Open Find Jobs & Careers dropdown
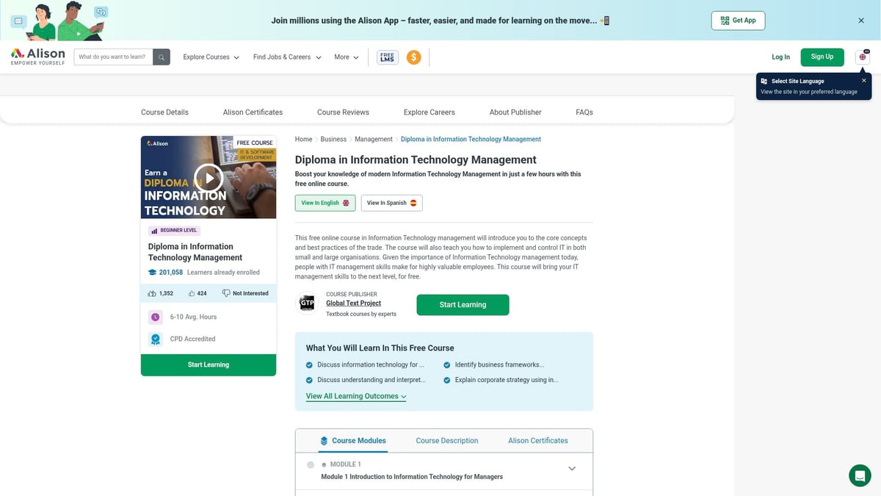881x496 pixels. (287, 57)
